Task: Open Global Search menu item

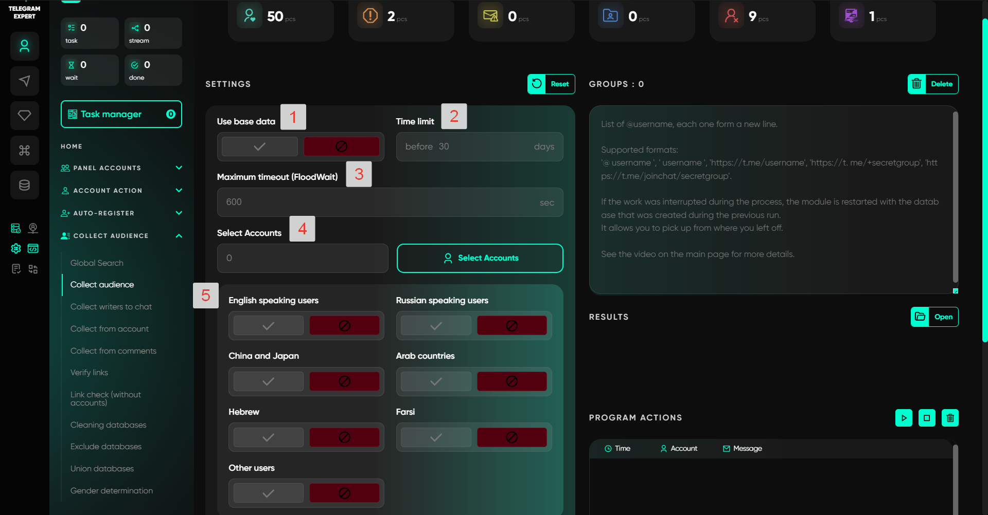Action: click(x=97, y=263)
